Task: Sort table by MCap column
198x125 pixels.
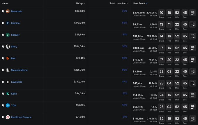Action: pos(80,4)
